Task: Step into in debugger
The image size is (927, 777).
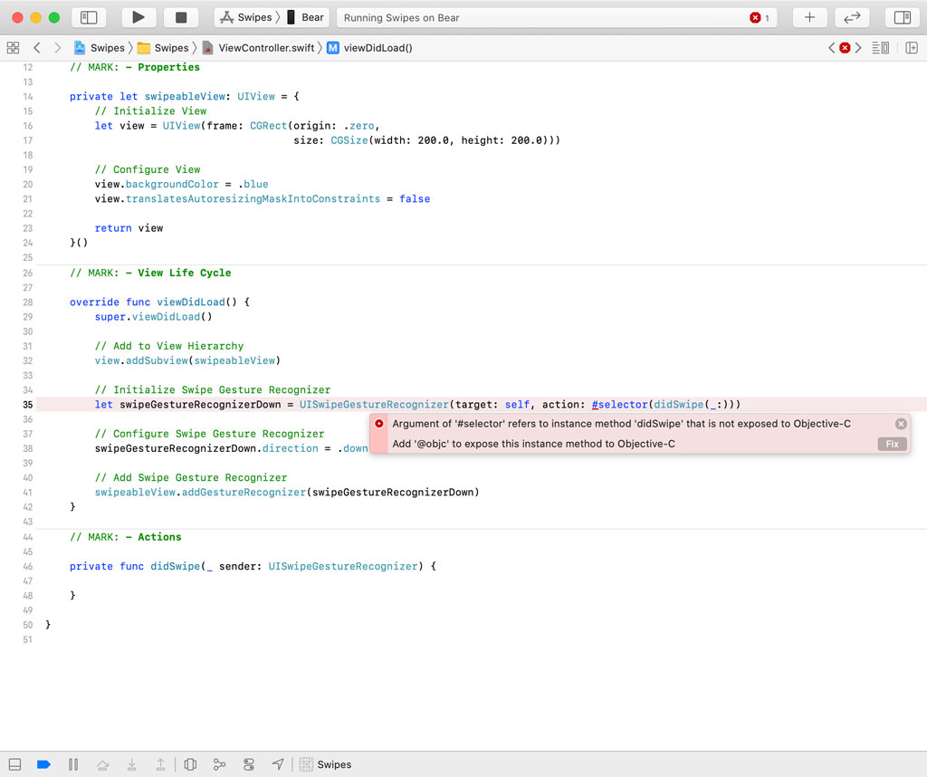Action: tap(132, 764)
